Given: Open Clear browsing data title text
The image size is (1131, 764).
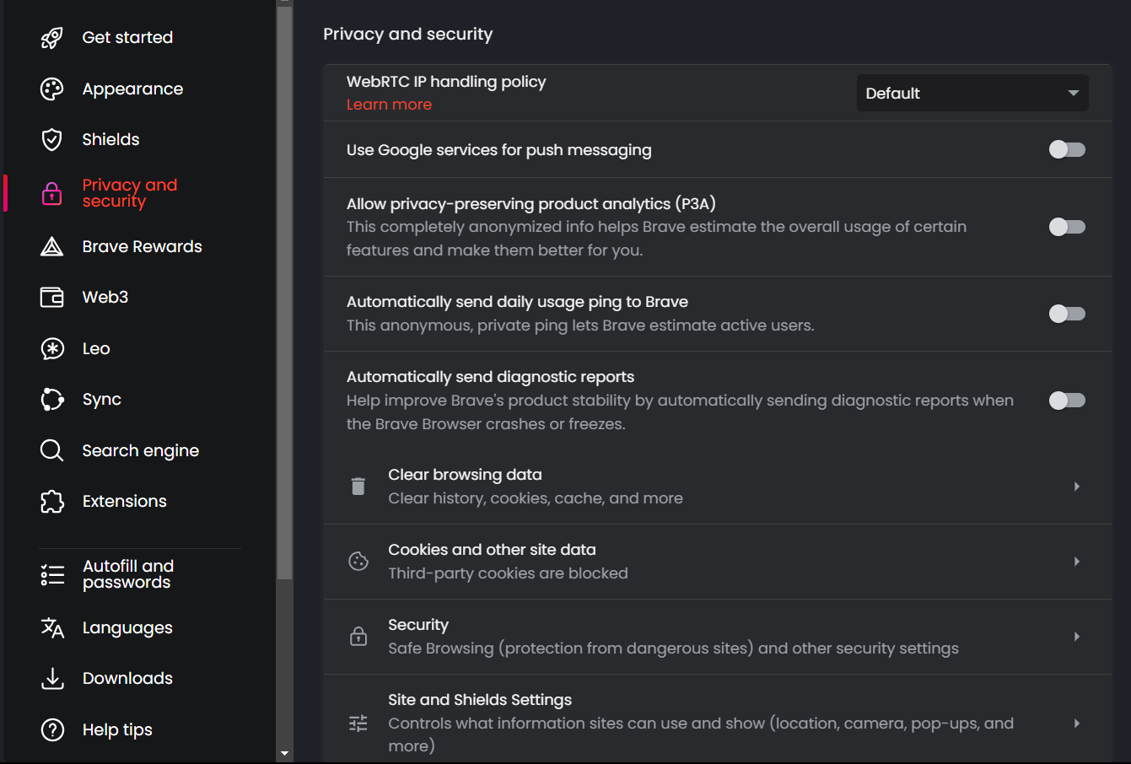Looking at the screenshot, I should [x=465, y=475].
